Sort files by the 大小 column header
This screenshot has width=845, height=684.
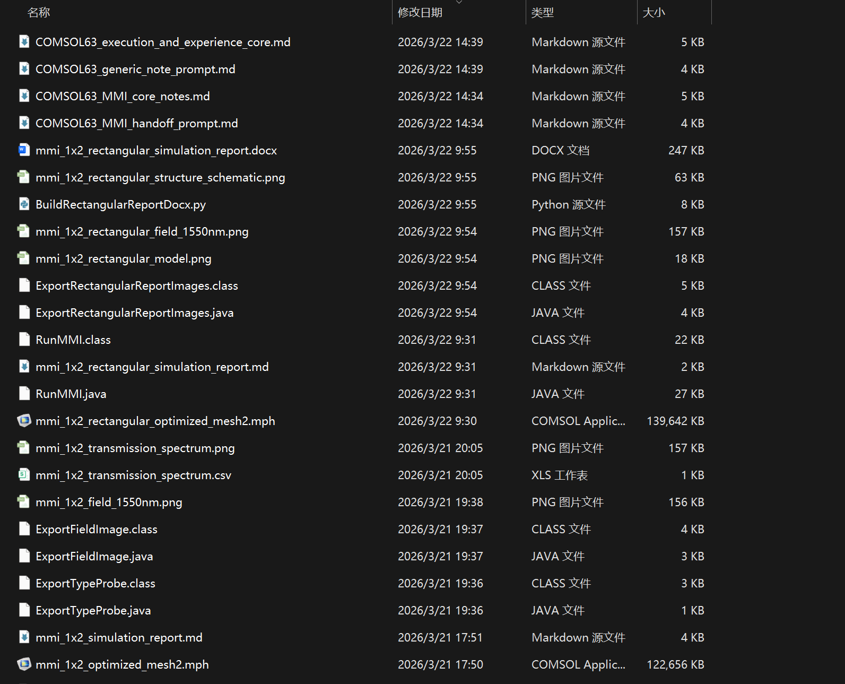click(x=654, y=12)
